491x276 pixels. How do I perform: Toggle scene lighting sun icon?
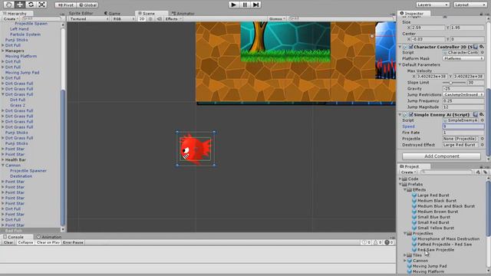click(x=150, y=18)
